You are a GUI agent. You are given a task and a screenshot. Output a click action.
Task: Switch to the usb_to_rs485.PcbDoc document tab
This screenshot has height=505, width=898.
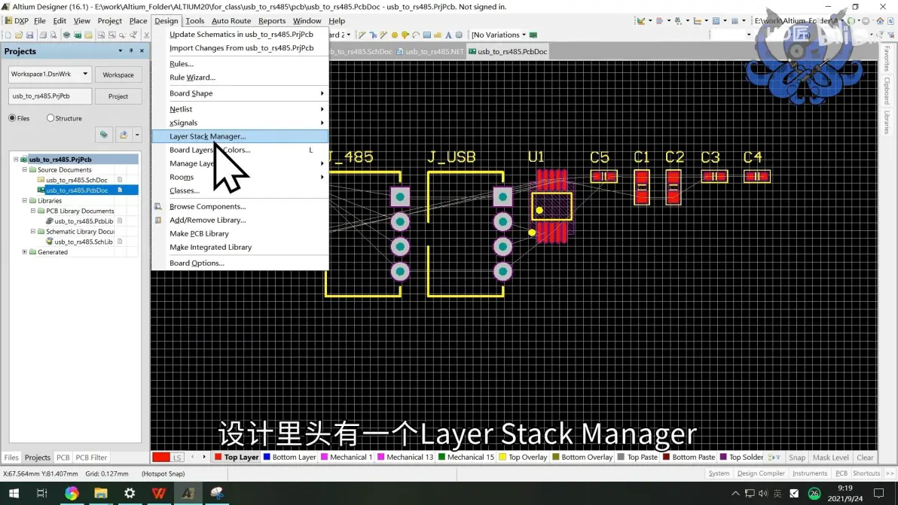point(508,51)
